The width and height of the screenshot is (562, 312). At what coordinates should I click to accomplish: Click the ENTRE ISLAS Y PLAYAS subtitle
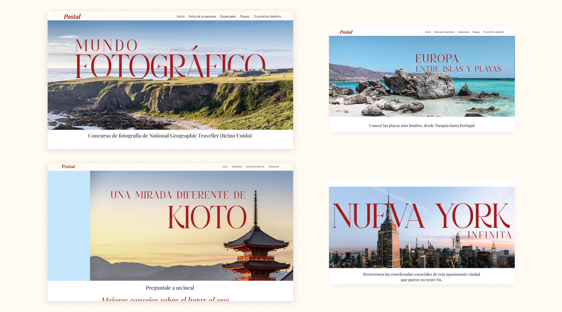point(459,69)
